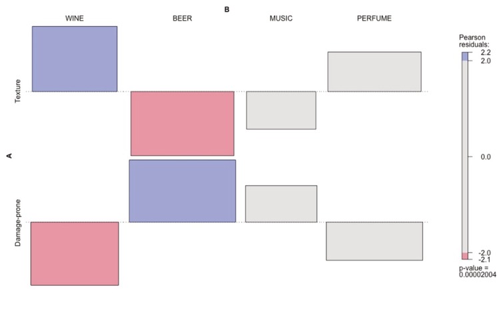Viewport: 497px width, 311px height.
Task: Click the blue WINE Texture rectangle
Action: click(x=74, y=59)
